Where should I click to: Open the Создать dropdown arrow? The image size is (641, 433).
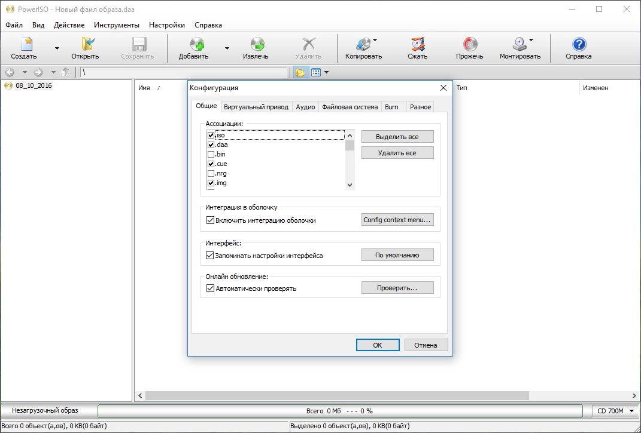coord(57,48)
